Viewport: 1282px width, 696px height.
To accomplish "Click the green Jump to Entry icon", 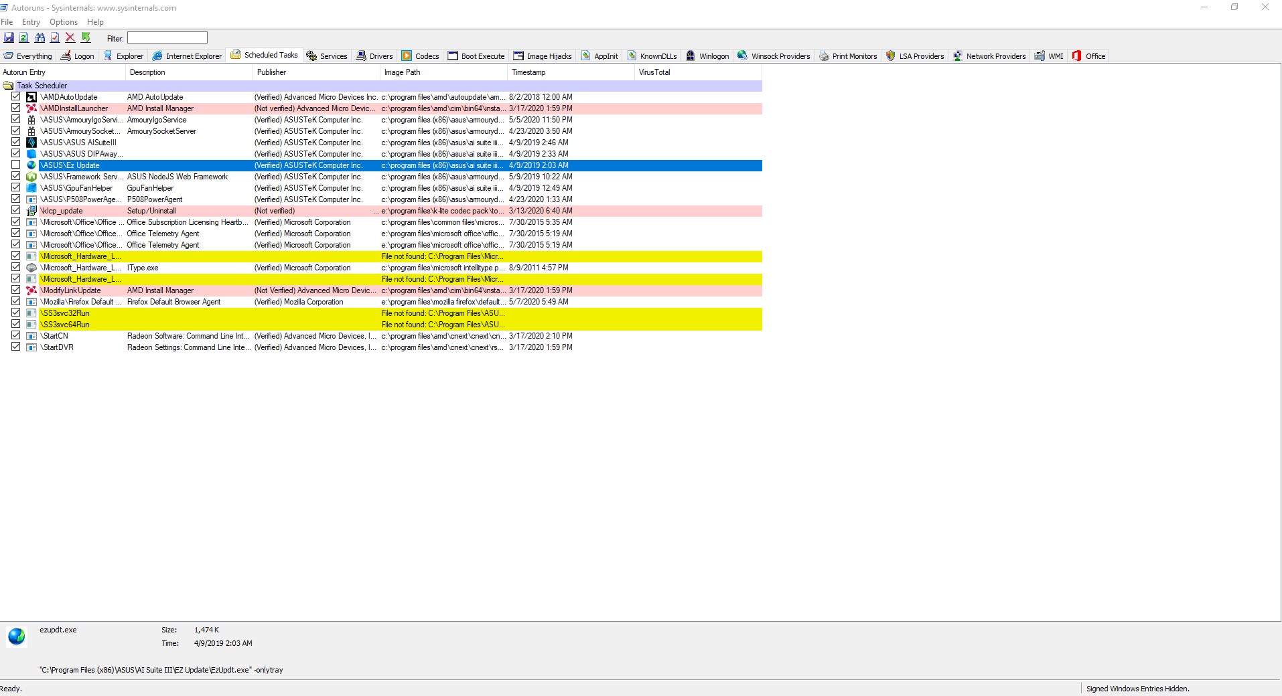I will click(86, 37).
